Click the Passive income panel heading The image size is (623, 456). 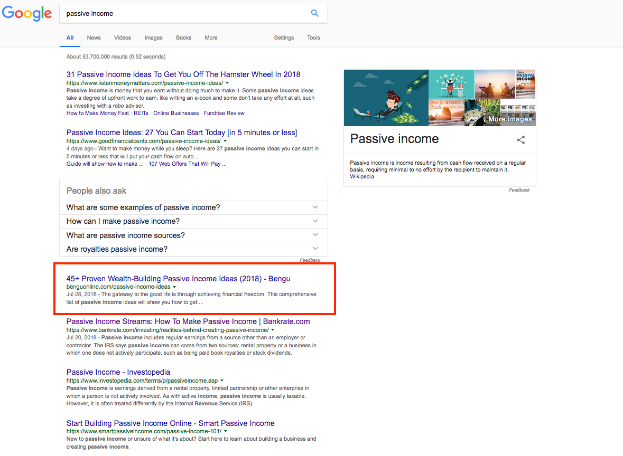[395, 139]
